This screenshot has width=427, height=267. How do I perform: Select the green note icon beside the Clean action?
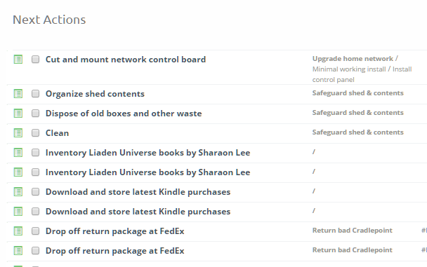(x=18, y=133)
